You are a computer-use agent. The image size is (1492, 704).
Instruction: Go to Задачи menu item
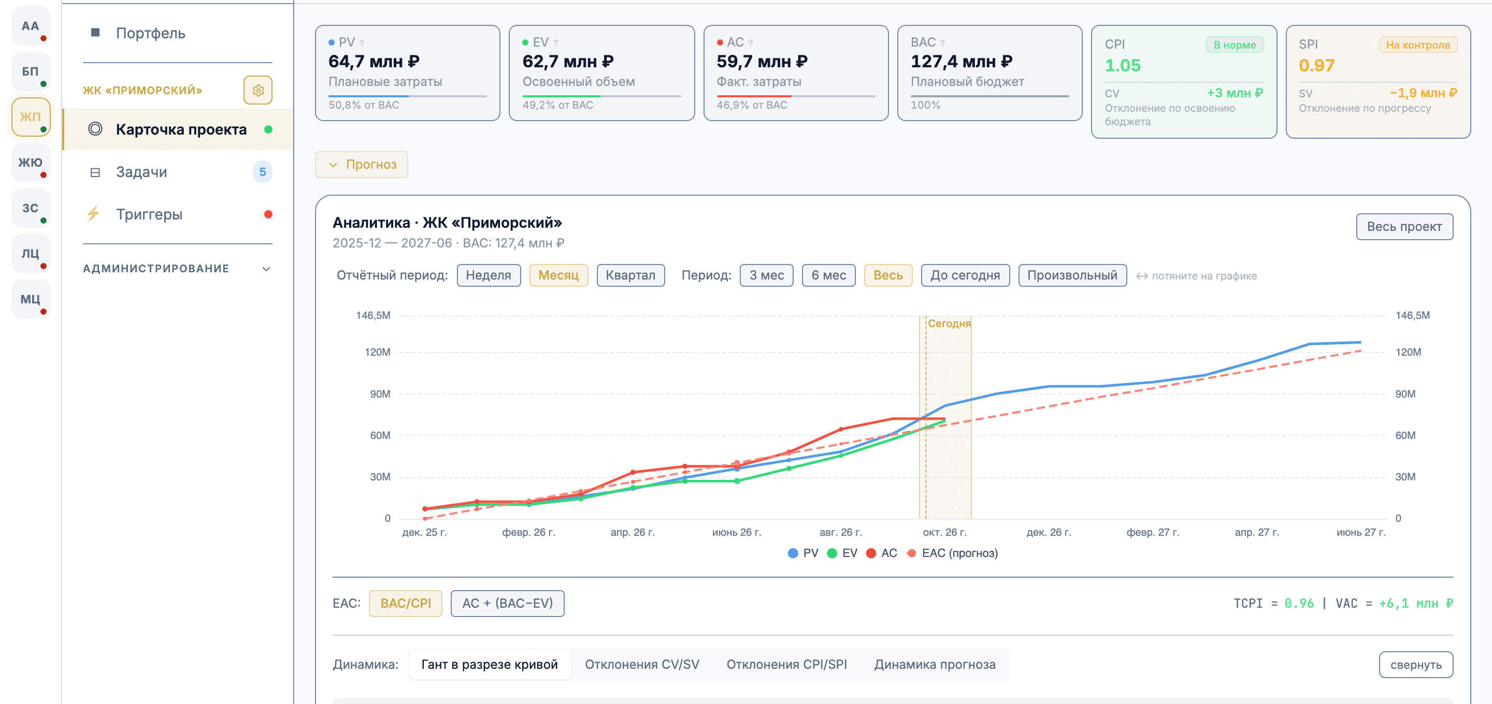tap(177, 172)
